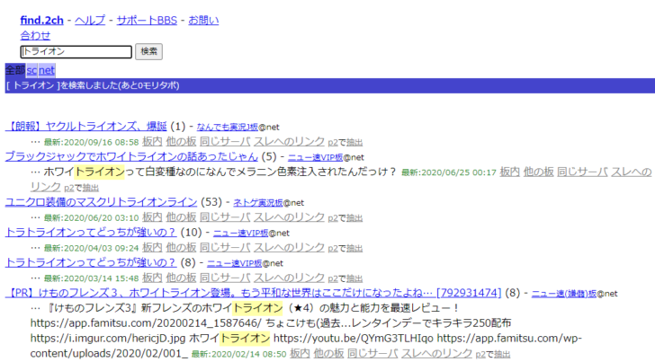Open the find.2ch home link
The width and height of the screenshot is (655, 362).
(41, 20)
